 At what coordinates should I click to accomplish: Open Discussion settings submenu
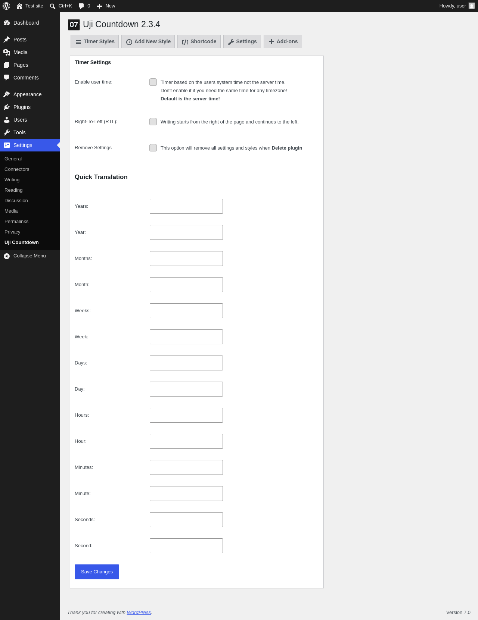(30, 201)
